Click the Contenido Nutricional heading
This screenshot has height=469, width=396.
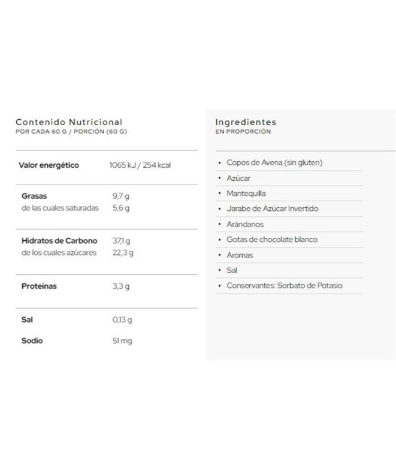tap(69, 122)
